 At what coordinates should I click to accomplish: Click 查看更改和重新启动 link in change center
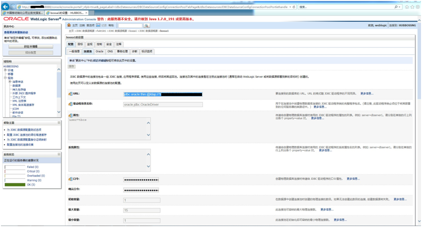[16, 32]
